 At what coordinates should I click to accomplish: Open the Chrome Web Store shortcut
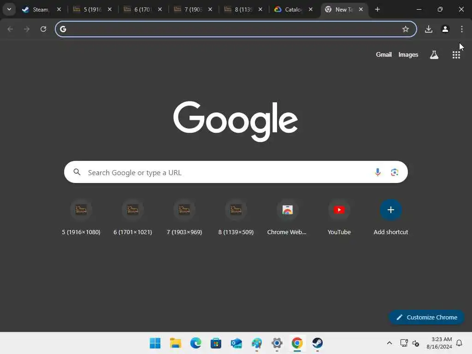(x=288, y=217)
